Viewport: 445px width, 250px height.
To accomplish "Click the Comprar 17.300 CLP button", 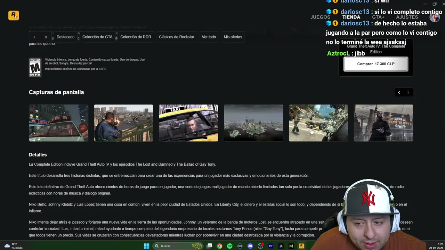I will tap(376, 64).
